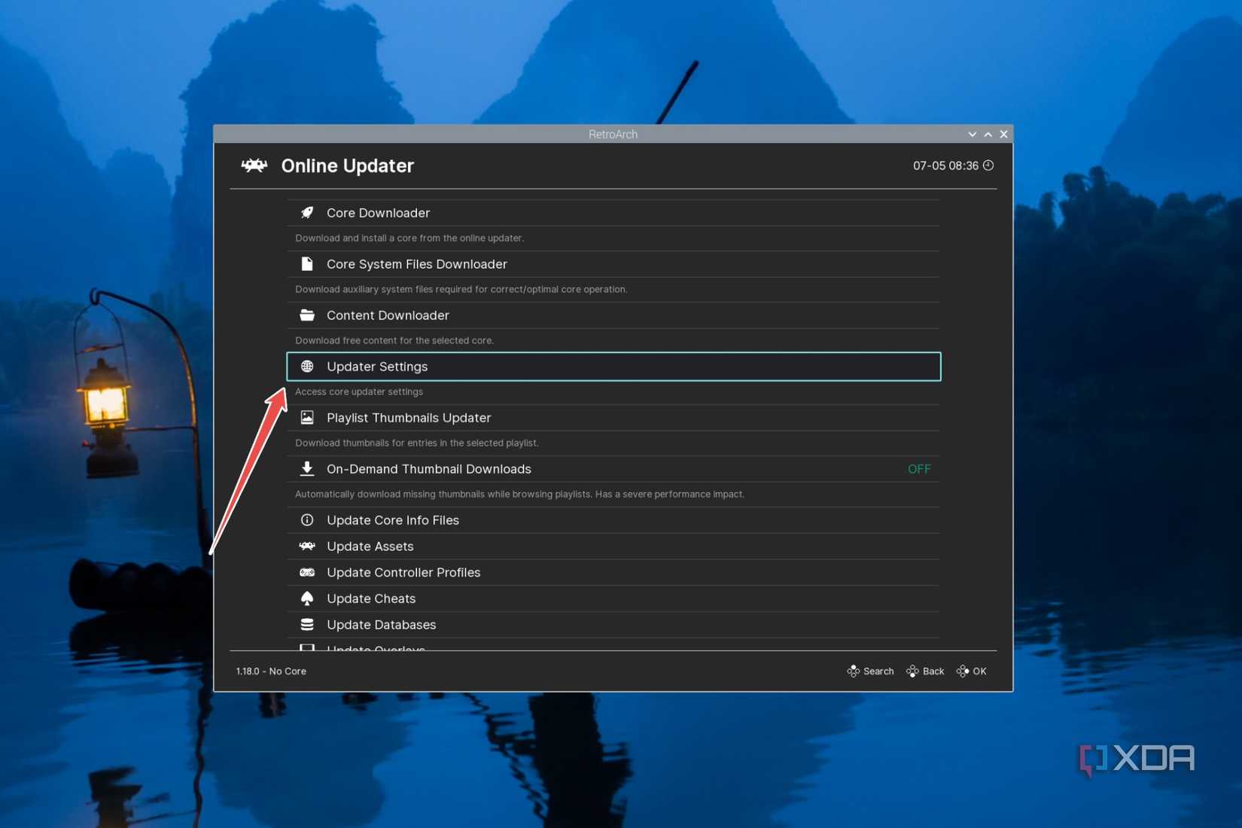This screenshot has height=828, width=1242.
Task: Enable On-Demand Thumbnail Downloads
Action: pyautogui.click(x=919, y=468)
